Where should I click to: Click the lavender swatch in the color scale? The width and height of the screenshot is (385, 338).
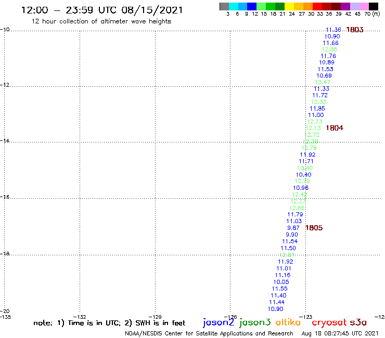(355, 6)
